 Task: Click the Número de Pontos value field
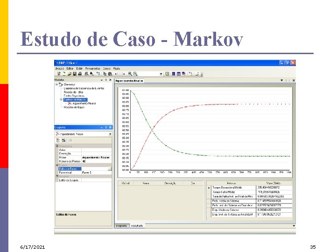coord(97,161)
